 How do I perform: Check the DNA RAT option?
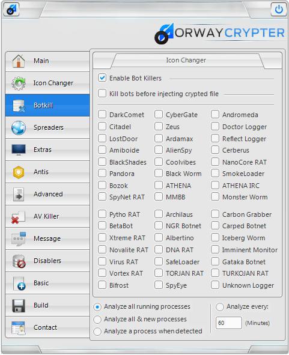159,249
